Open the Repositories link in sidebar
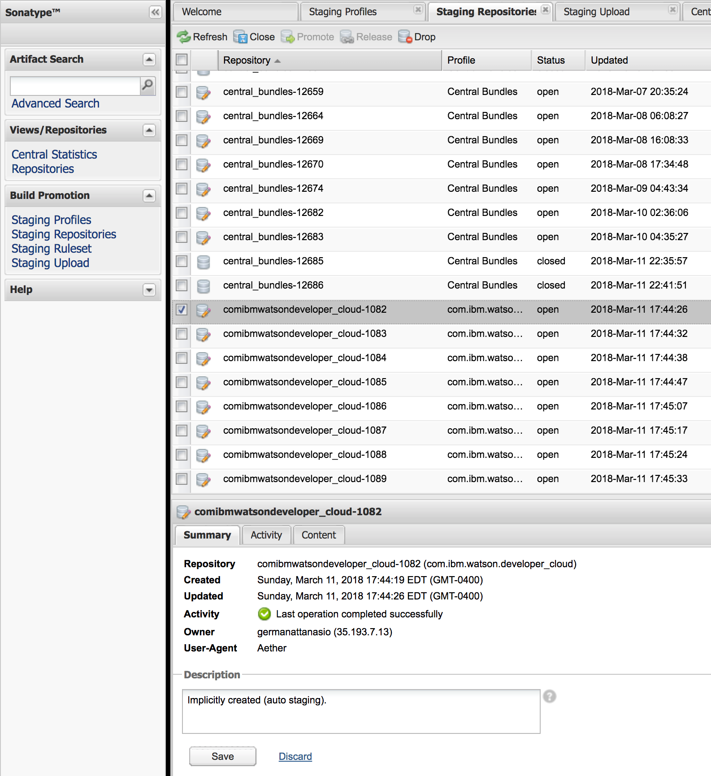711x776 pixels. click(43, 169)
